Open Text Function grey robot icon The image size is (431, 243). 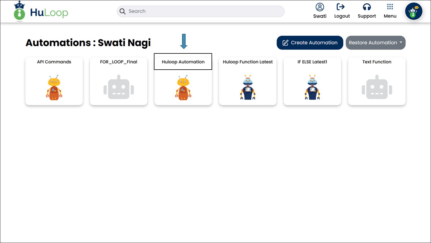click(377, 87)
